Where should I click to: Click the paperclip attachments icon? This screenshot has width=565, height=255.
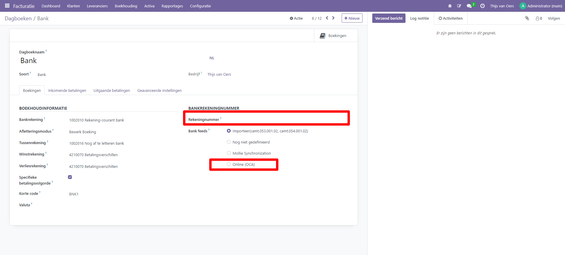(527, 18)
